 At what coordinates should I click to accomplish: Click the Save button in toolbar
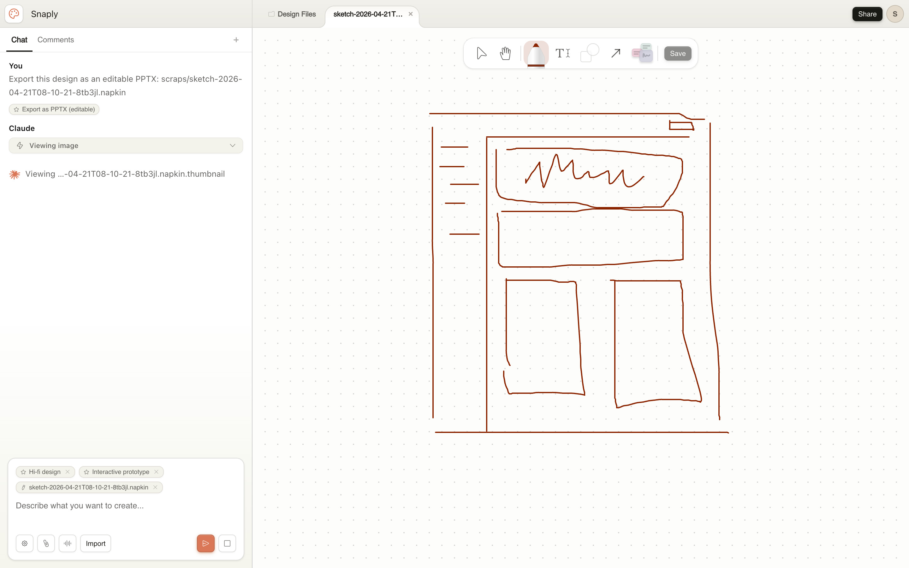point(678,53)
